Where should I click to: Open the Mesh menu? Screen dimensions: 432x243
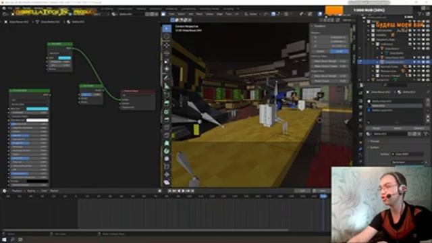click(x=199, y=14)
